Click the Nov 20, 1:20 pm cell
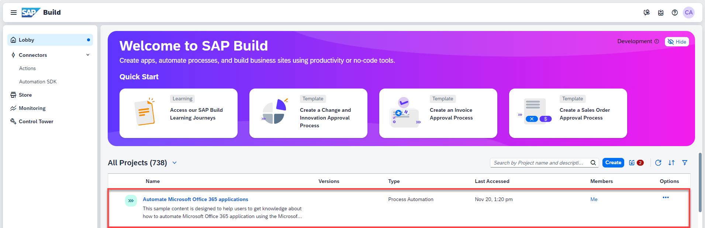 click(494, 199)
